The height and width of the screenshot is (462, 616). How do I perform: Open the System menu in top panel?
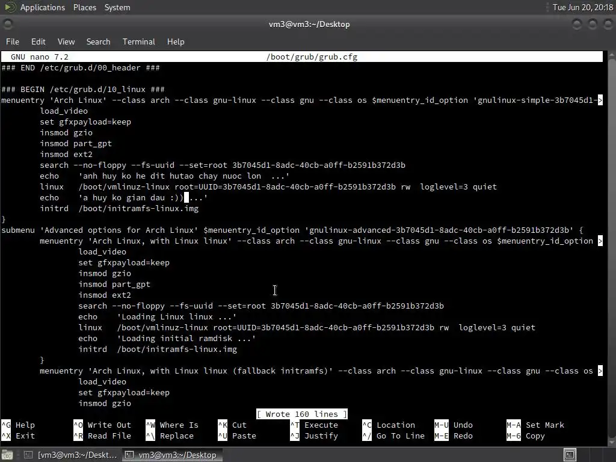click(117, 7)
